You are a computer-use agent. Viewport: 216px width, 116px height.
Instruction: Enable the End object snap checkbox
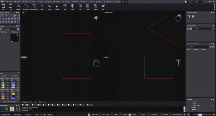tap(22, 105)
